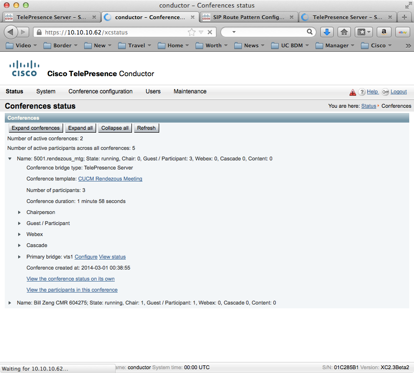The width and height of the screenshot is (414, 373).
Task: Open the CUCM Rendezous Meeting template link
Action: coord(110,179)
